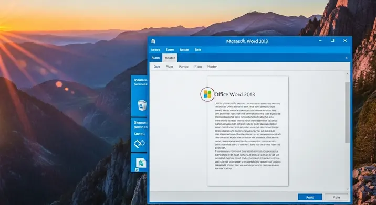Screen dimensions: 376x205
Task: Click the scroll-up arrow of document scrollbar
Action: point(347,74)
